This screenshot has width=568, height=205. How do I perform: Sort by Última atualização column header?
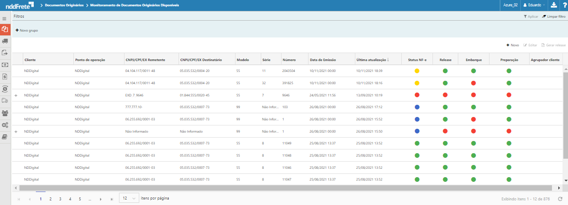pos(371,60)
